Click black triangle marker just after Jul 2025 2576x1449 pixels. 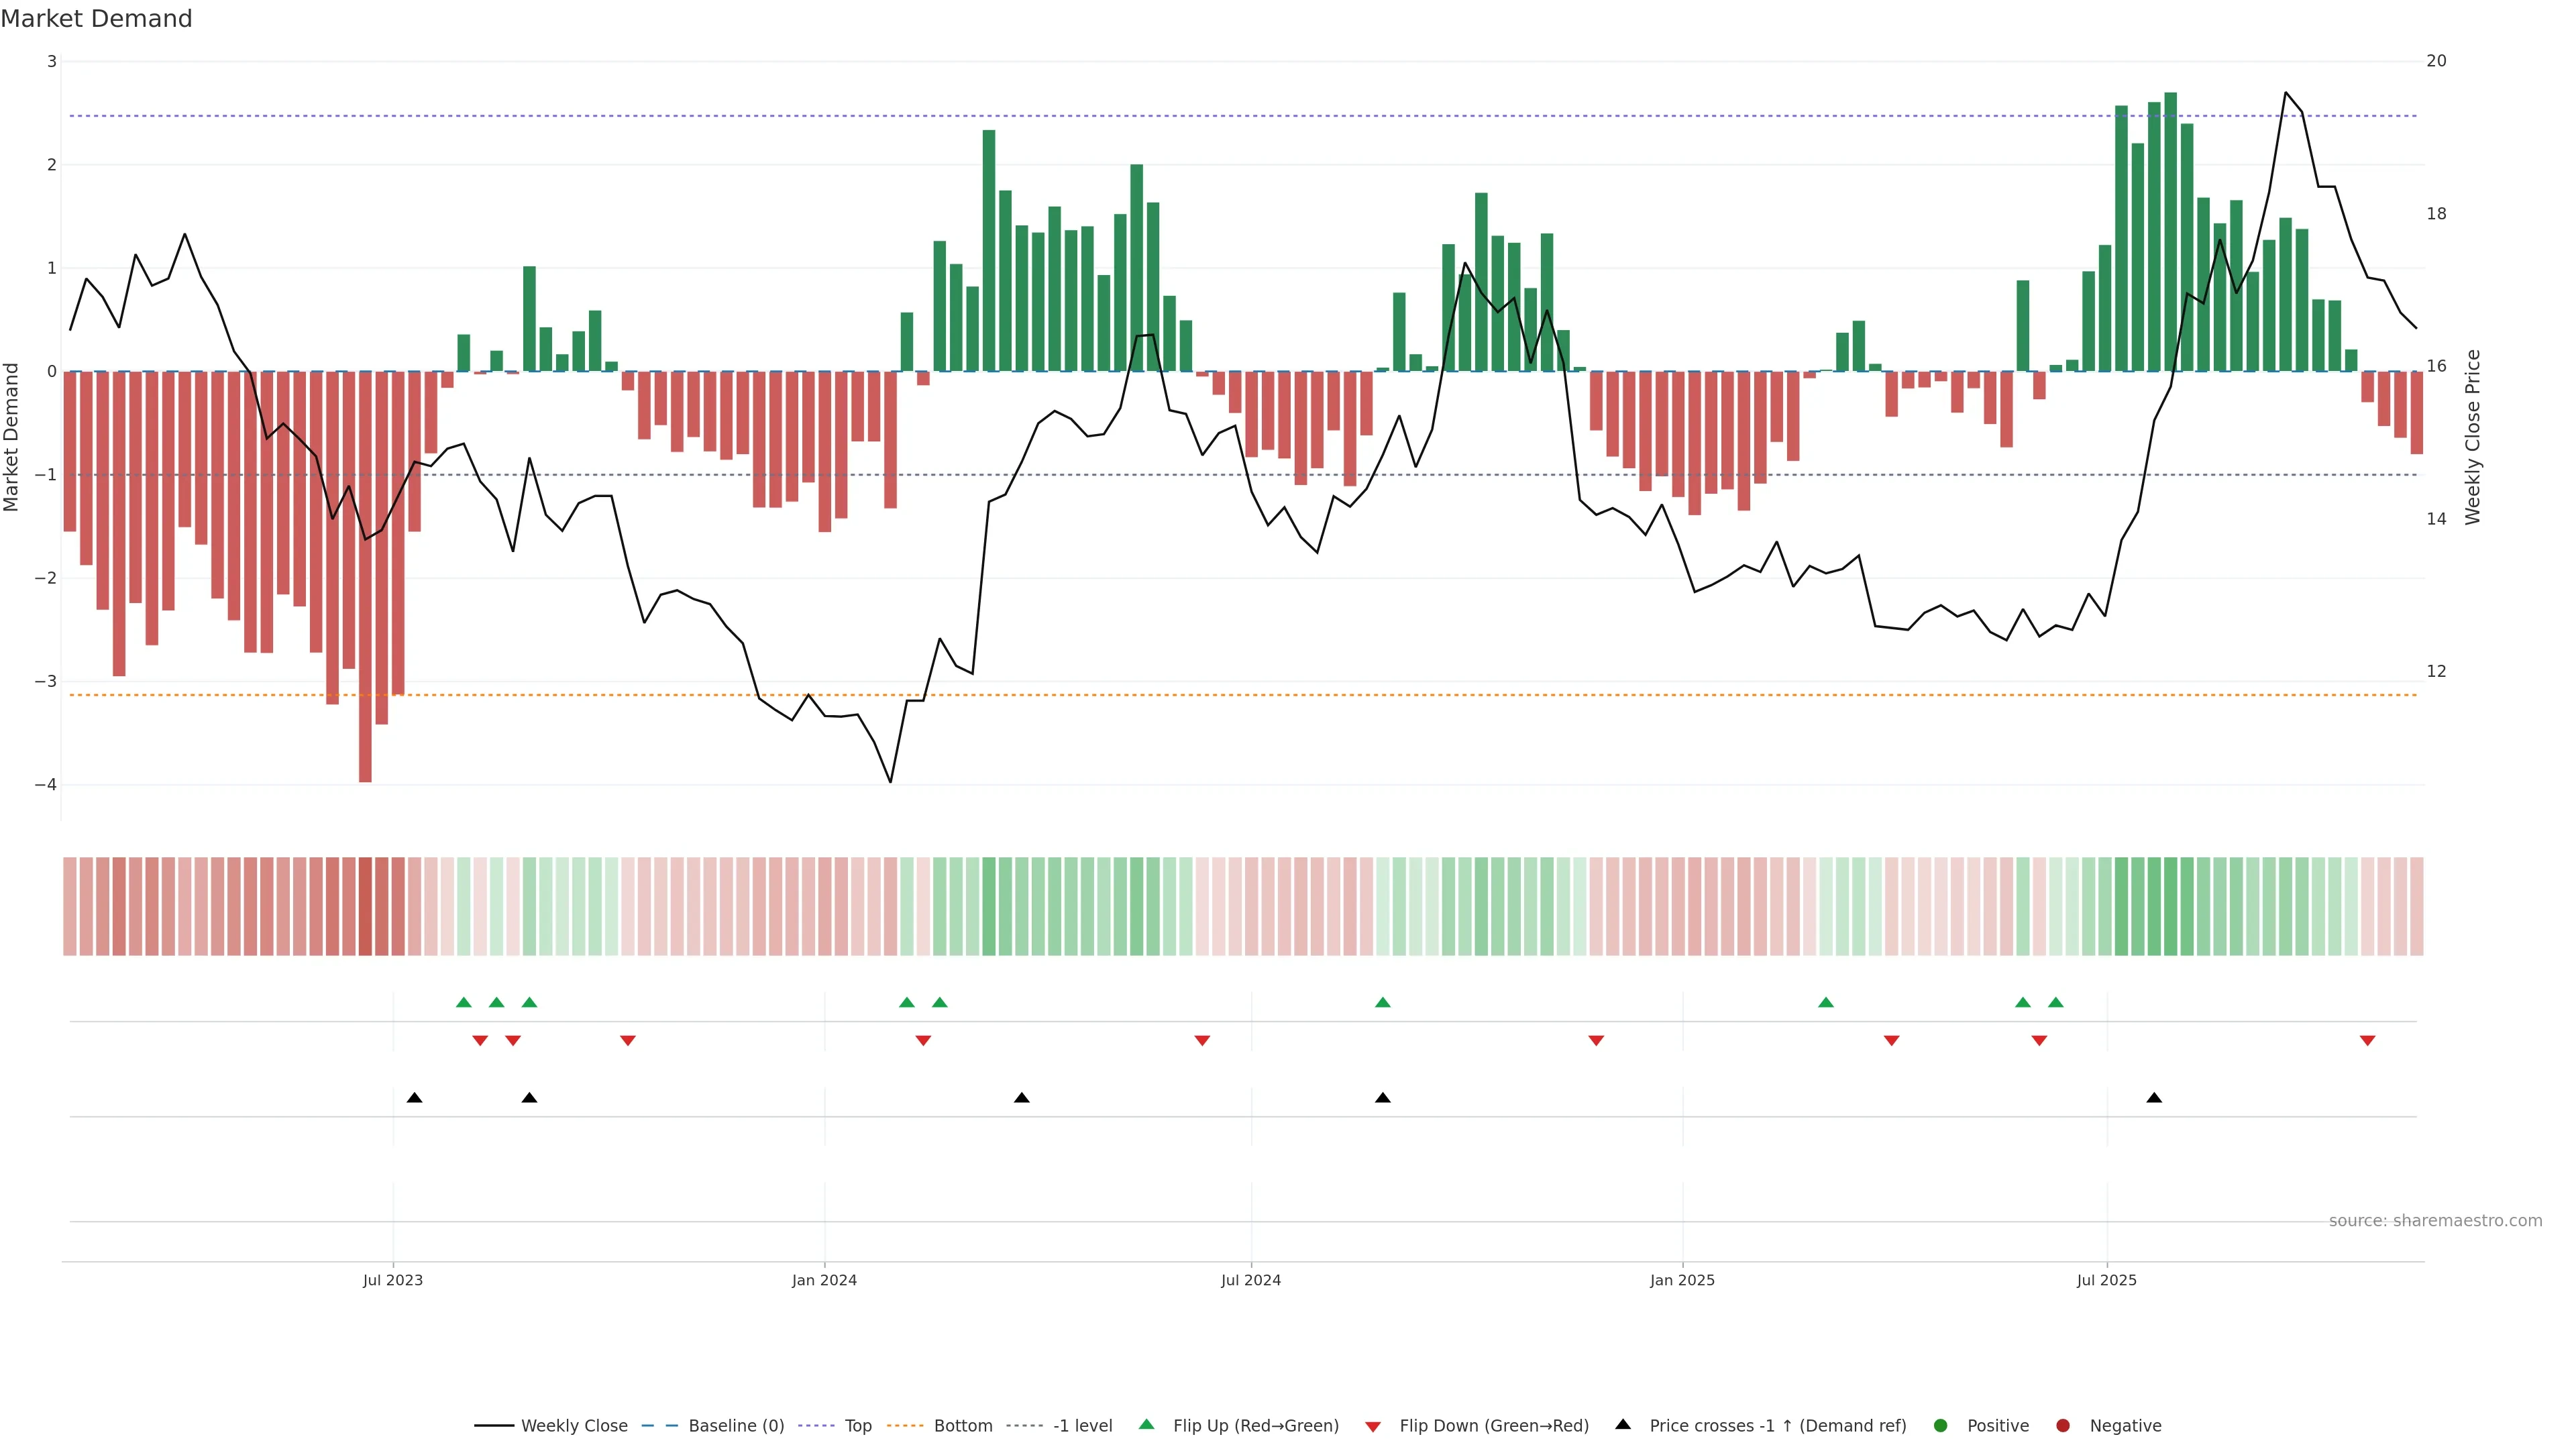(2154, 1098)
